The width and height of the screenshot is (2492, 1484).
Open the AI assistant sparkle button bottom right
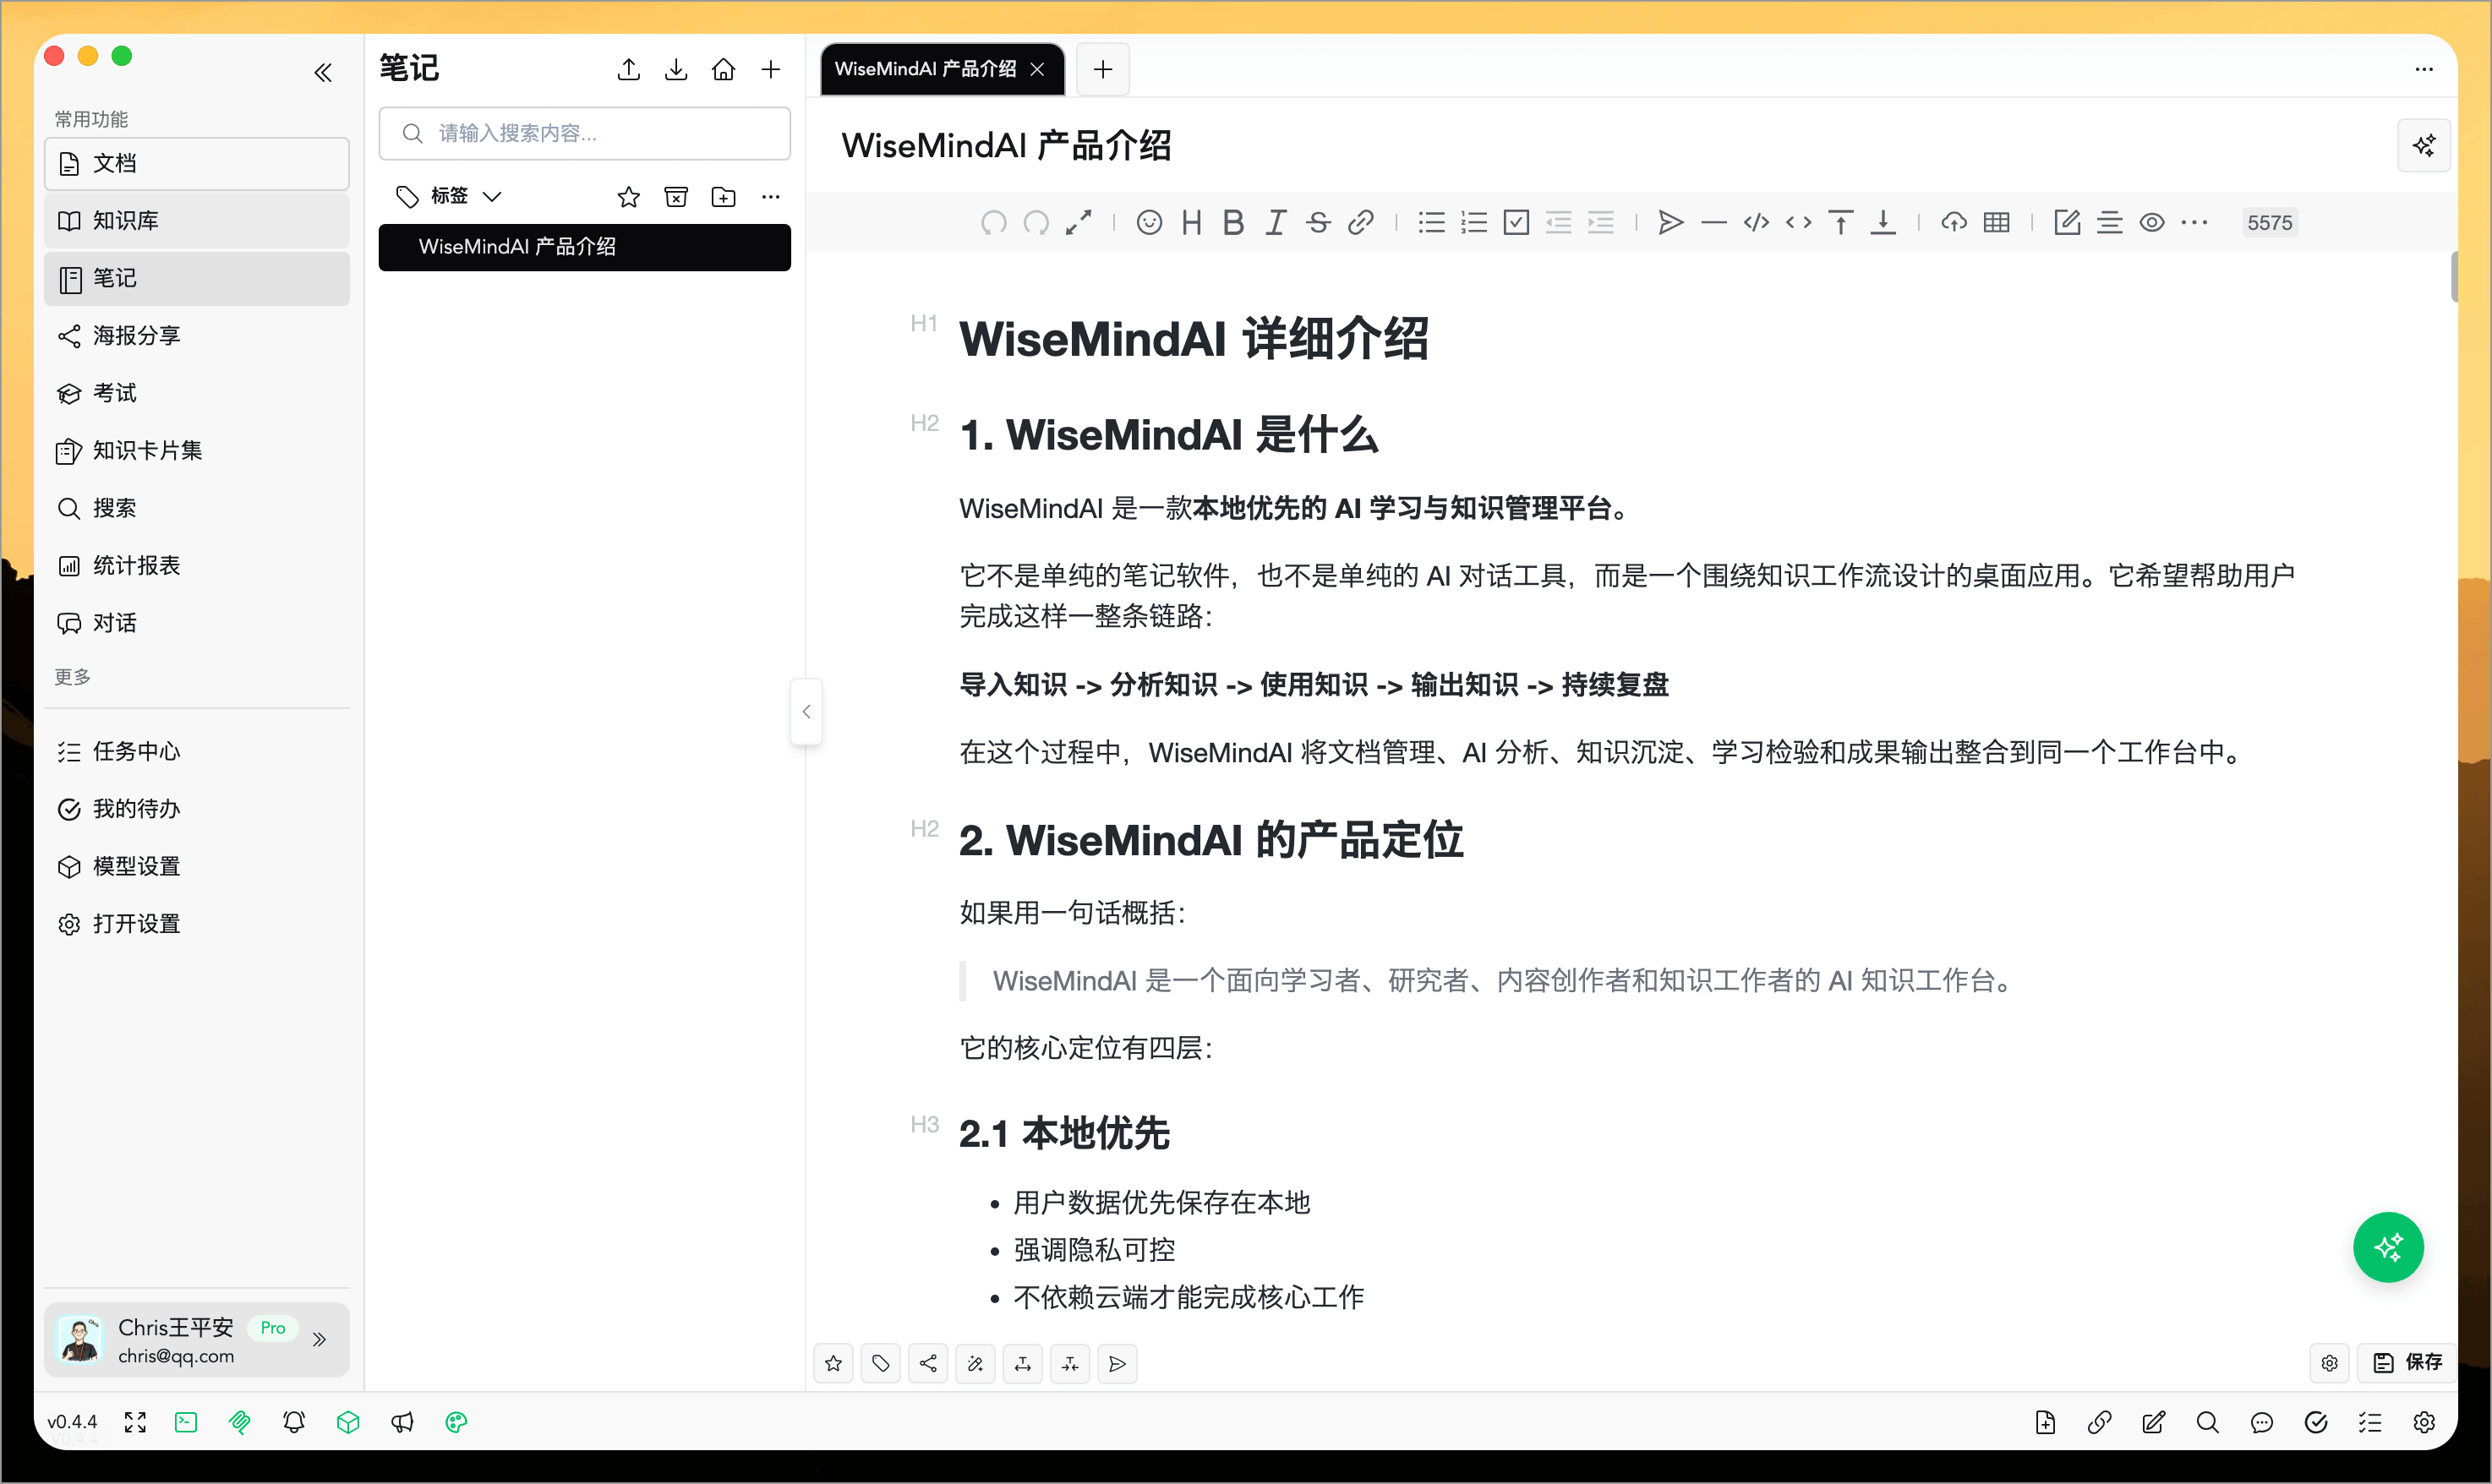pyautogui.click(x=2389, y=1247)
